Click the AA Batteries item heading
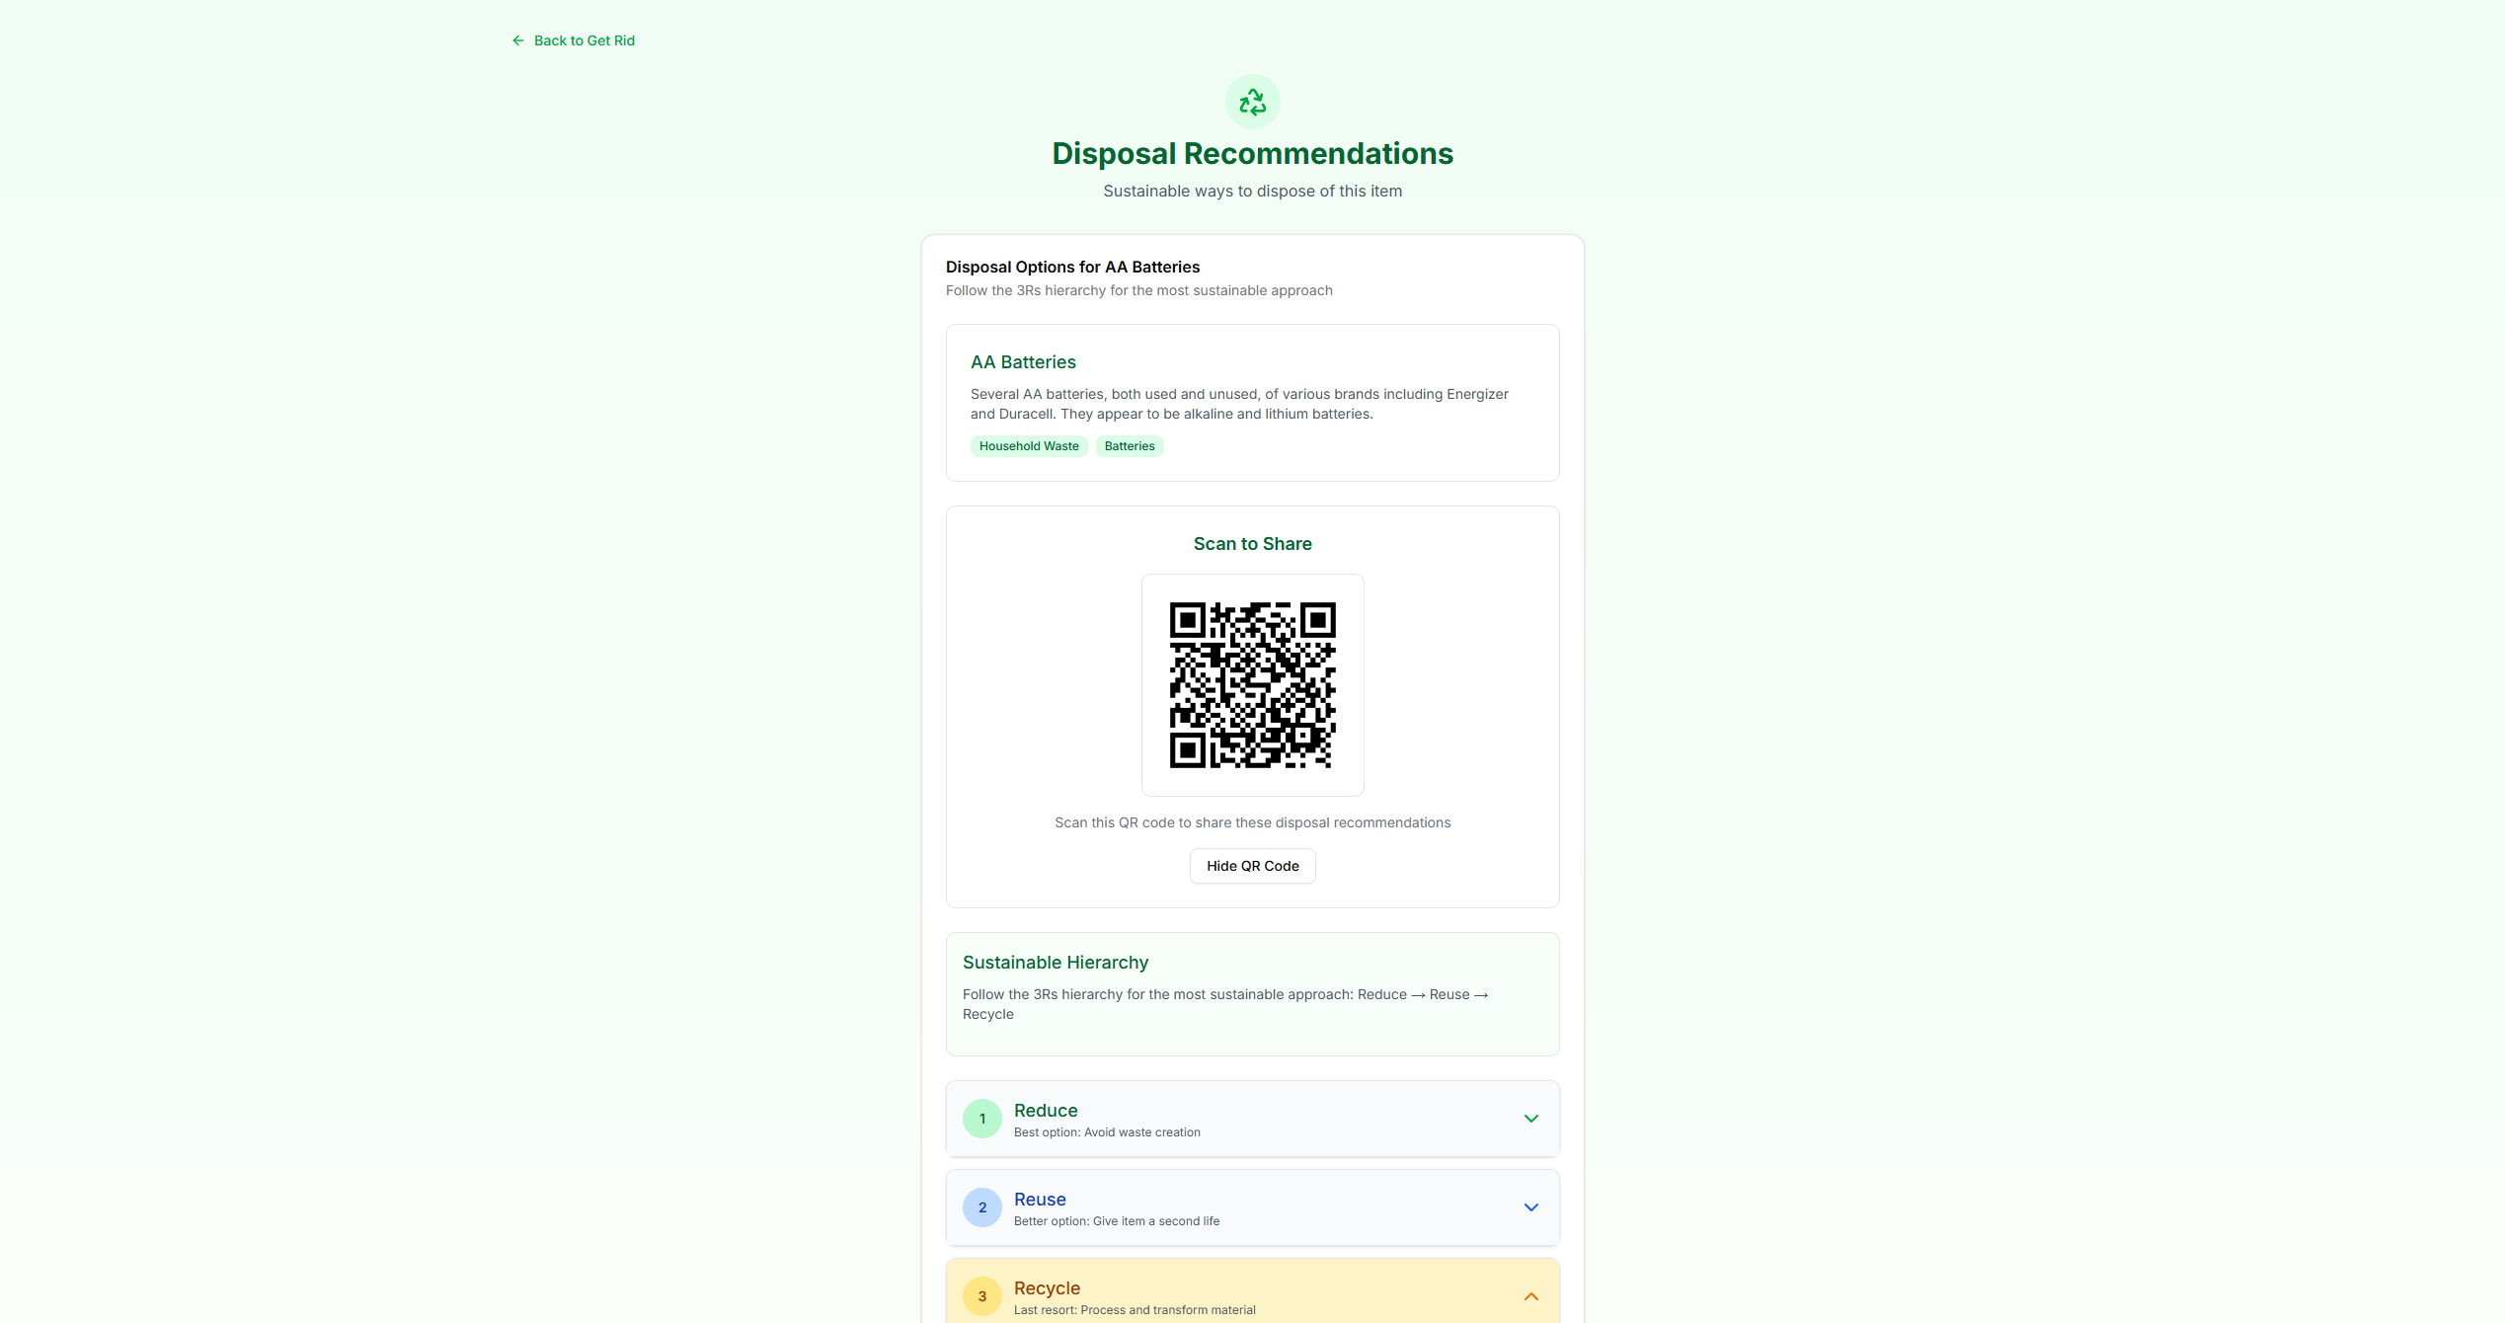The width and height of the screenshot is (2505, 1323). pos(1022,362)
